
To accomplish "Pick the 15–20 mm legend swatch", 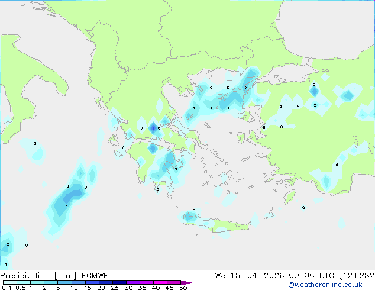I will pyautogui.click(x=92, y=282).
